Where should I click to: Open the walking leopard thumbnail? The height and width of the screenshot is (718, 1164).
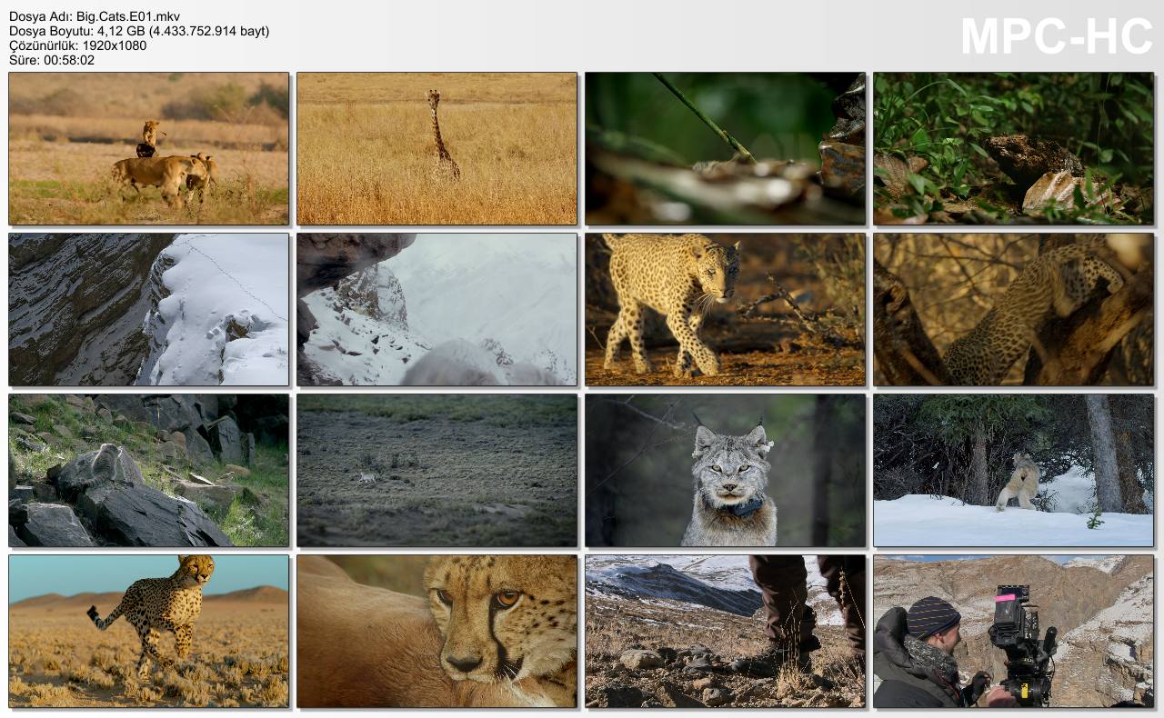pyautogui.click(x=726, y=310)
